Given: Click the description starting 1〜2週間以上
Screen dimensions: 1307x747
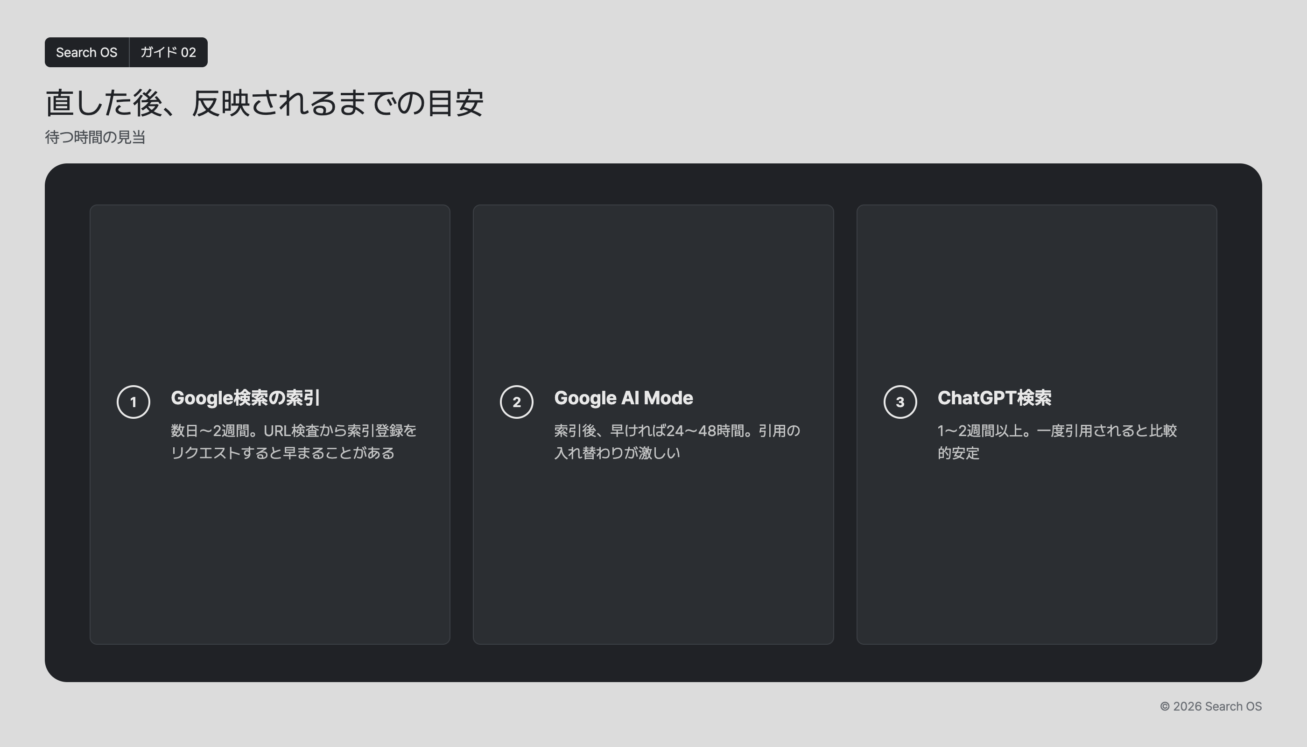Looking at the screenshot, I should coord(1057,441).
